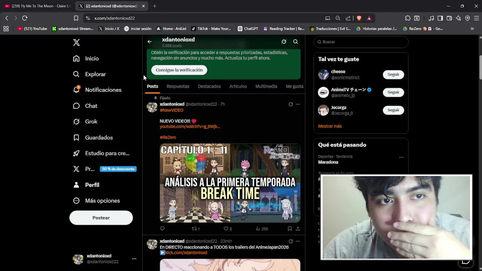Select the Posts tab
482x271 pixels.
[153, 87]
